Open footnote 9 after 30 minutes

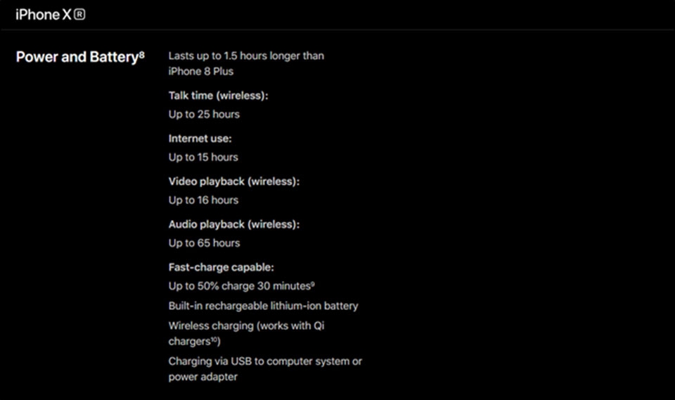click(x=313, y=284)
